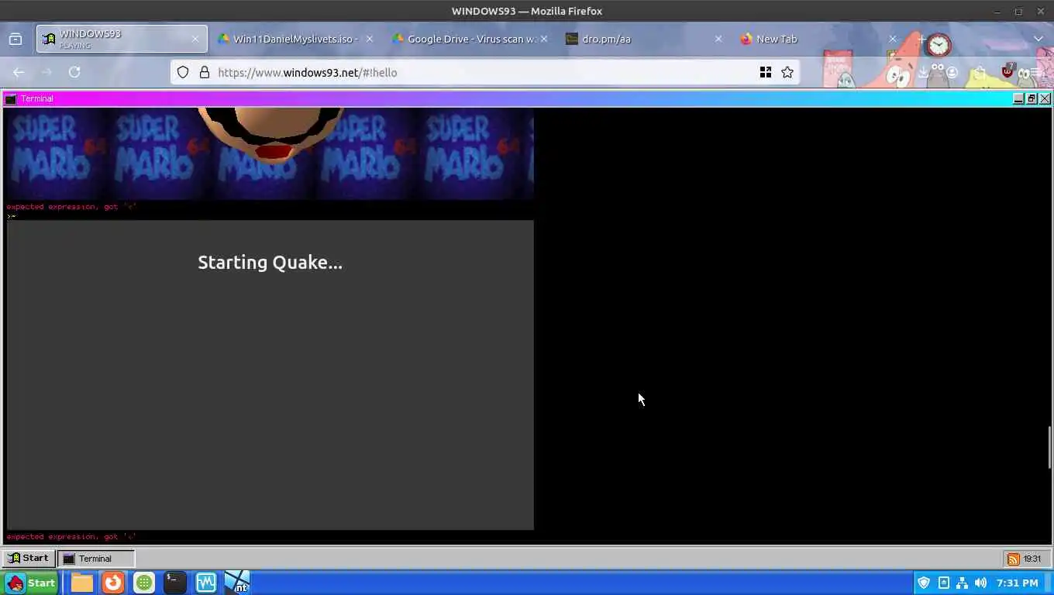The height and width of the screenshot is (595, 1054).
Task: Open the extensions puzzle icon
Action: click(x=980, y=72)
